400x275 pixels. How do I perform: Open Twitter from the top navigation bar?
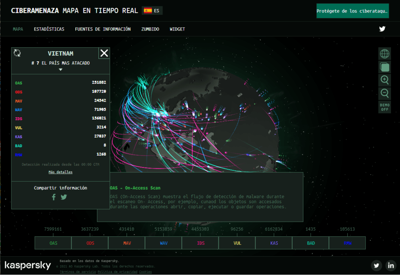point(382,29)
